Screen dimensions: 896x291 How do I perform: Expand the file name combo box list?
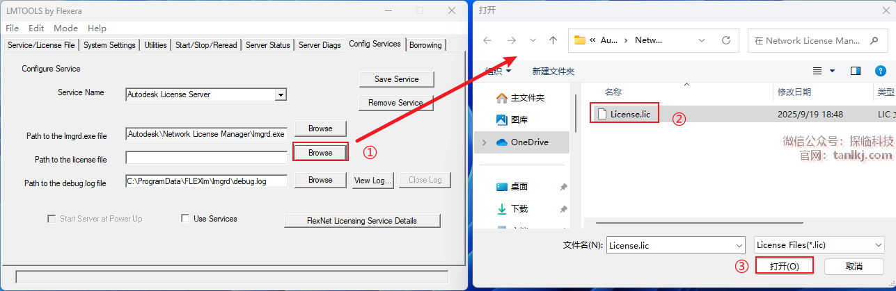click(x=739, y=245)
